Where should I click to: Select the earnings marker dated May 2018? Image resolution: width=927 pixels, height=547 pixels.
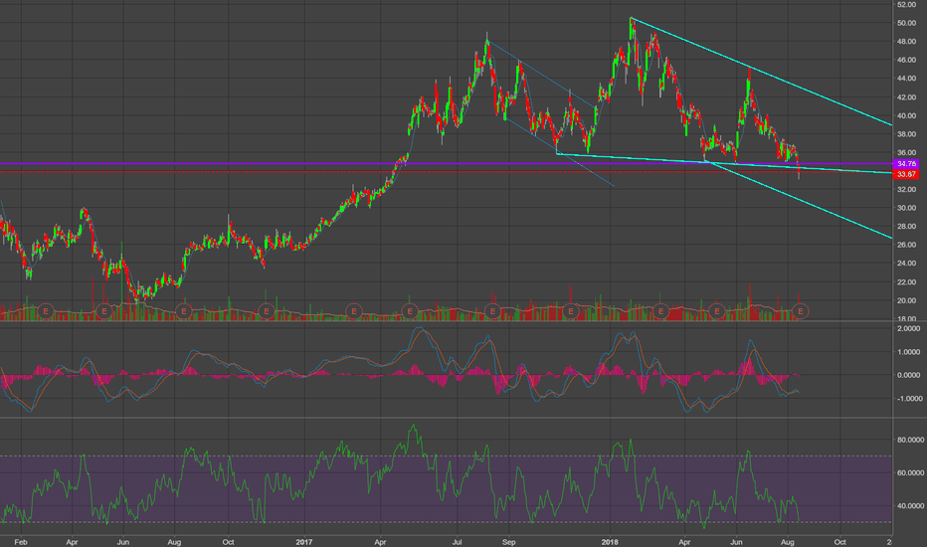(716, 310)
